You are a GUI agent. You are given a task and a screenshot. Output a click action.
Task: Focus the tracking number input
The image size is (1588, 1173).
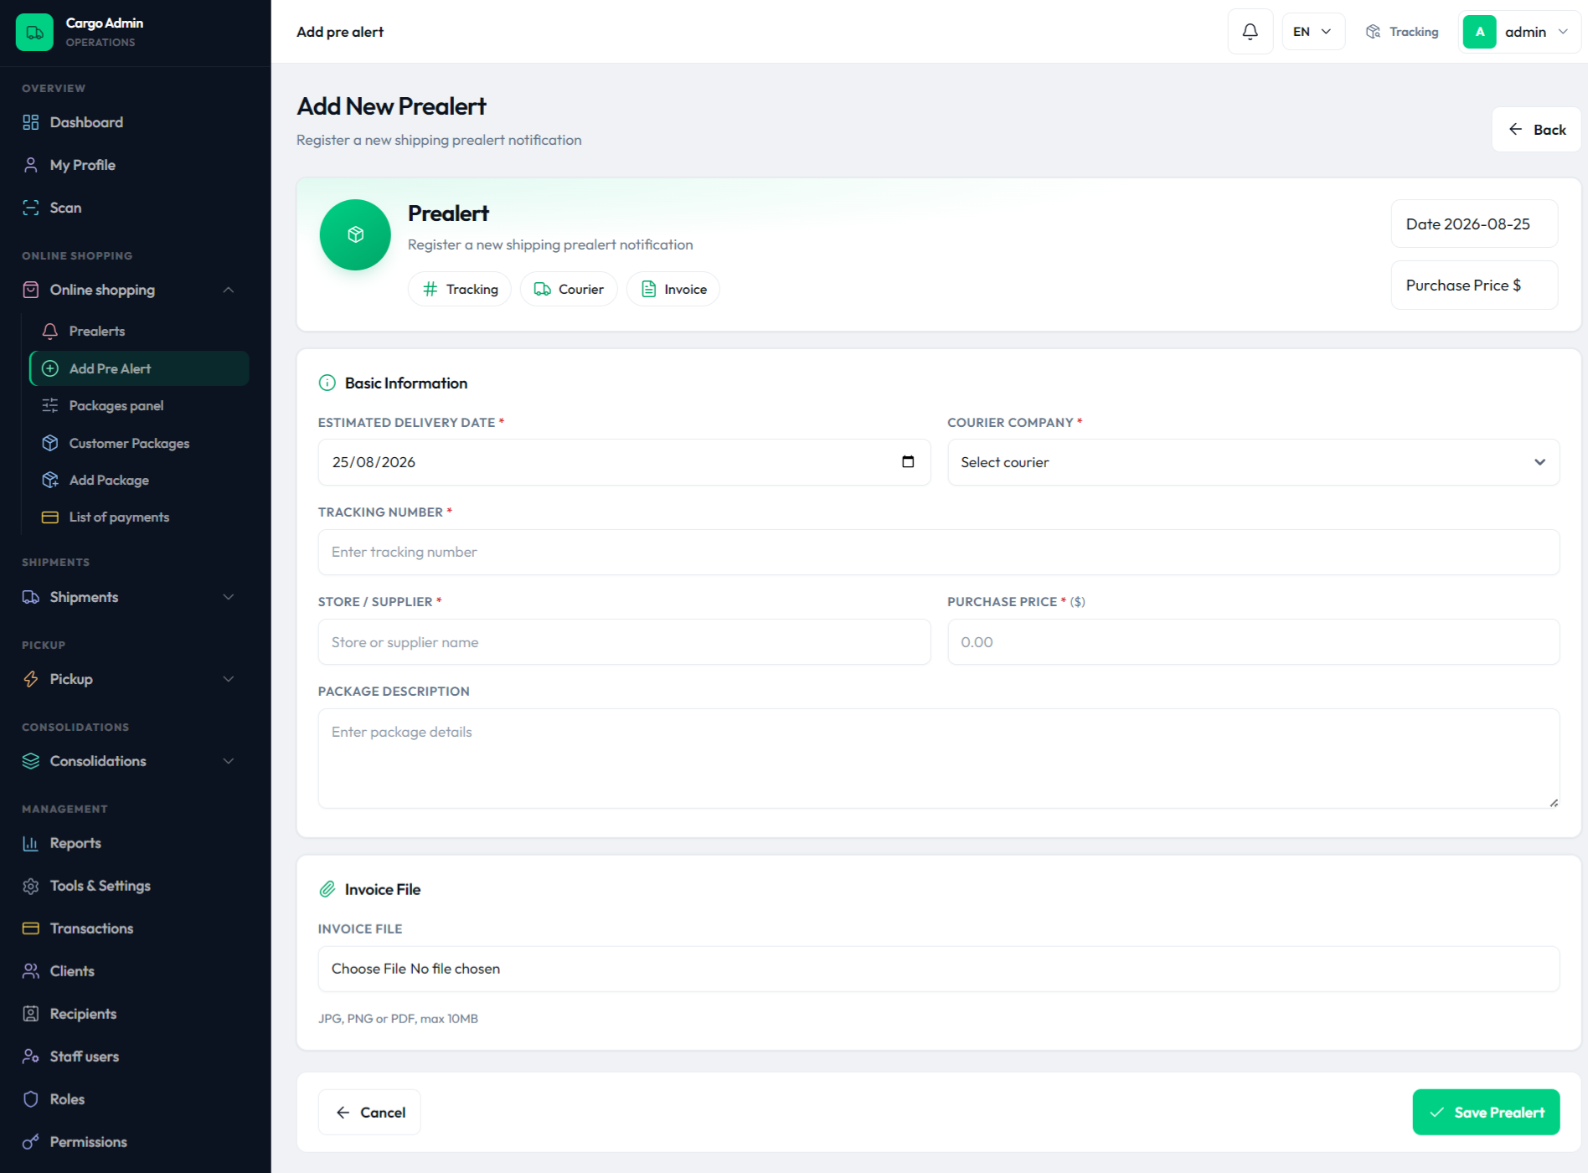(x=939, y=552)
